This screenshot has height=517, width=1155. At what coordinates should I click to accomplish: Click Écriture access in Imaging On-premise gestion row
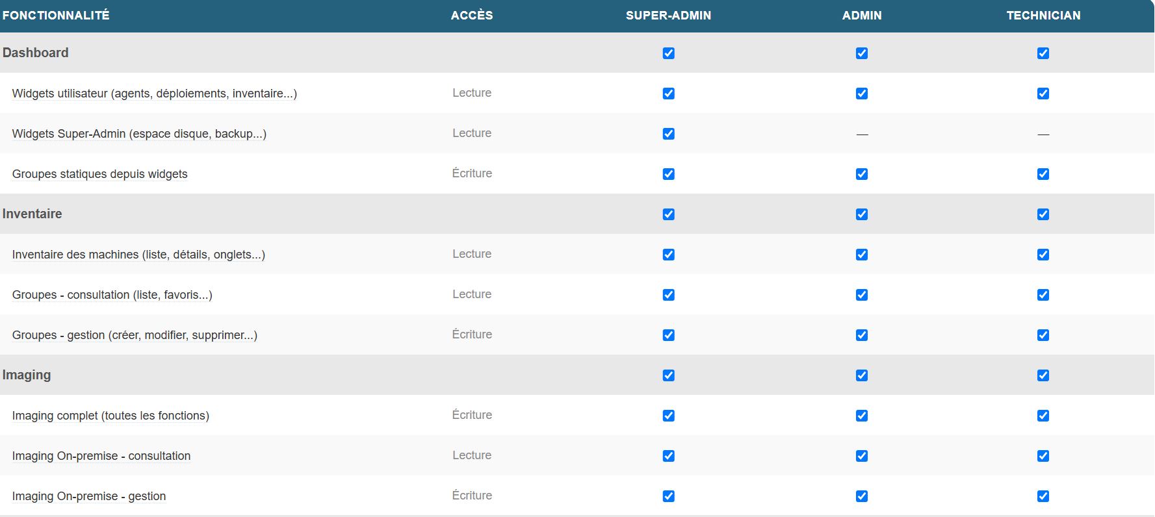pyautogui.click(x=472, y=496)
